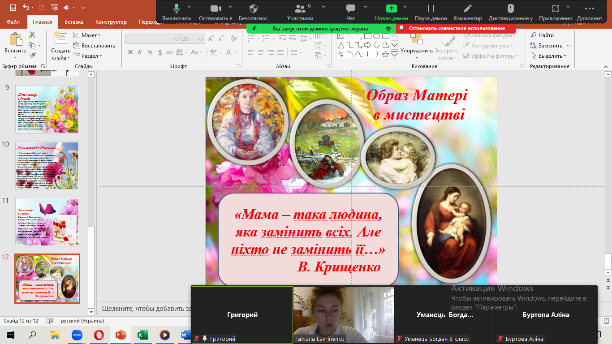
Task: Click the Восстановить reset button
Action: point(94,46)
